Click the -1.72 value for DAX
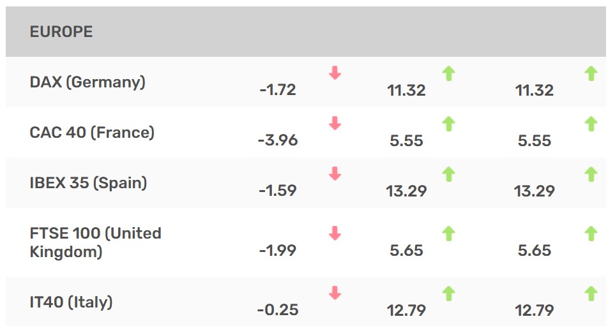 (278, 90)
